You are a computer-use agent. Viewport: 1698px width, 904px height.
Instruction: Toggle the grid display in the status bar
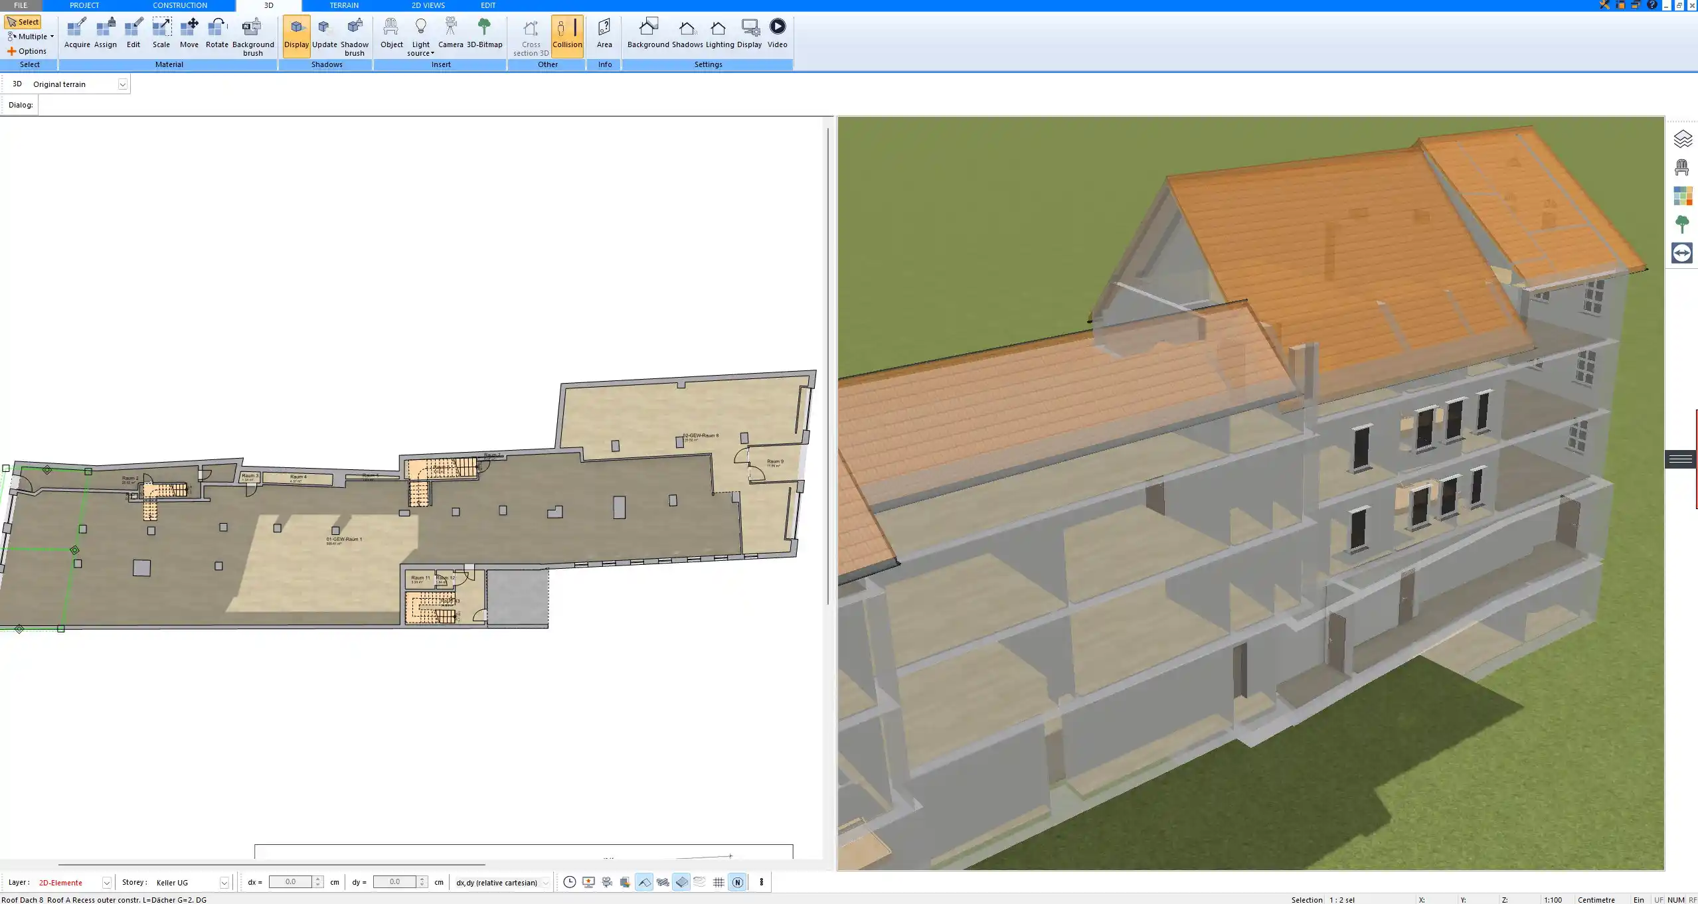719,882
